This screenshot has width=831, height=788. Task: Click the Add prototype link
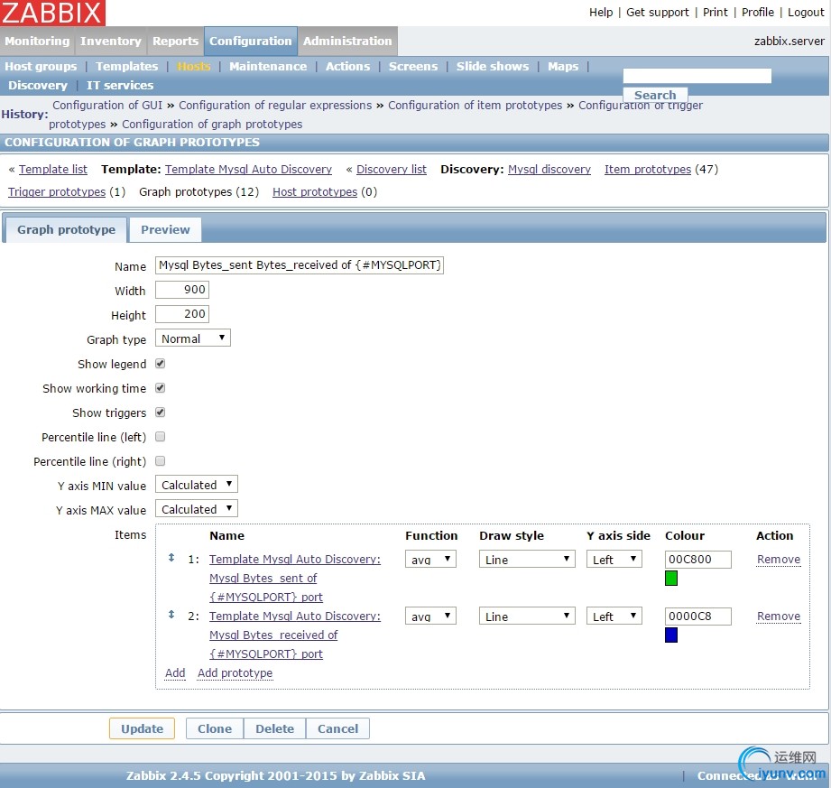pos(235,673)
